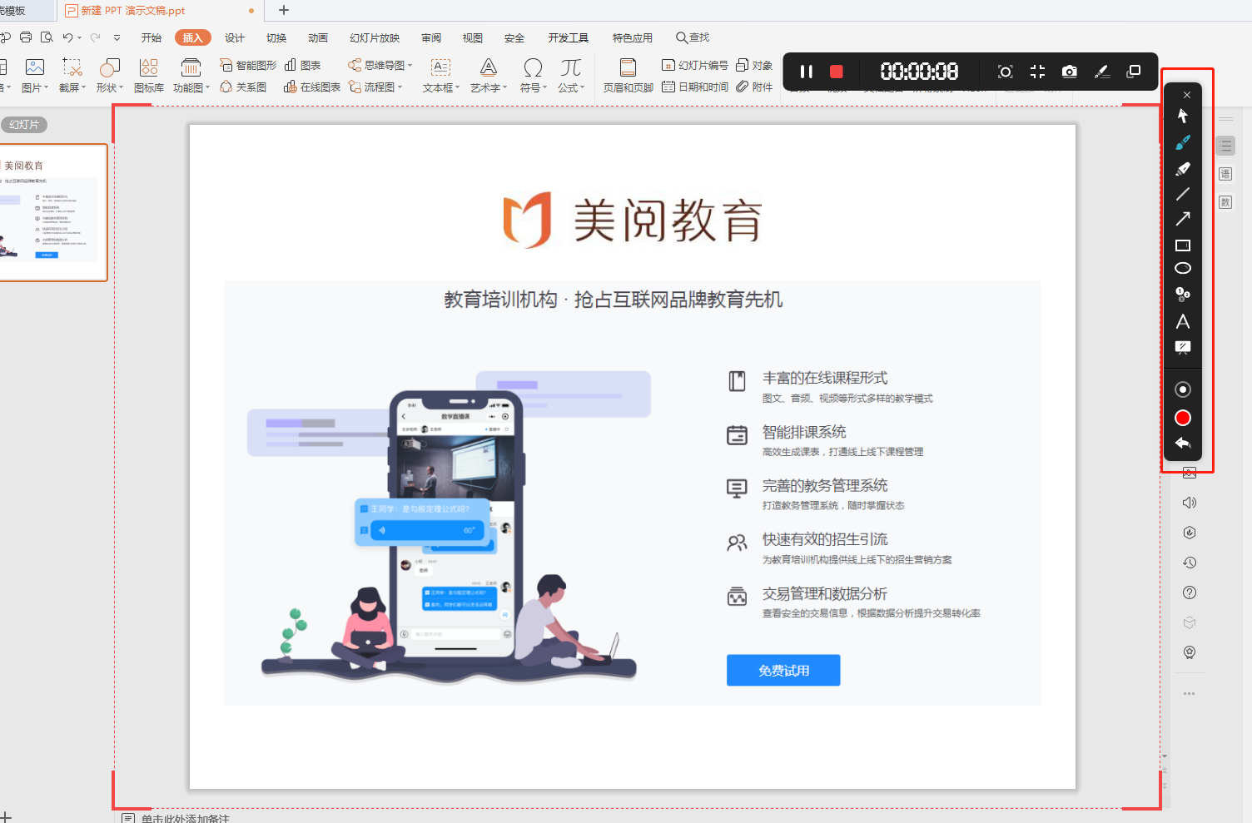The image size is (1252, 823).
Task: Open a new document tab with plus button
Action: click(x=284, y=11)
